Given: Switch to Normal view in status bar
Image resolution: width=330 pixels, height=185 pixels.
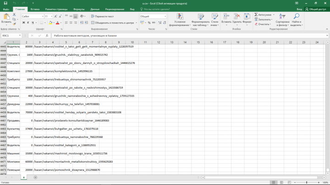Looking at the screenshot, I should point(274,182).
